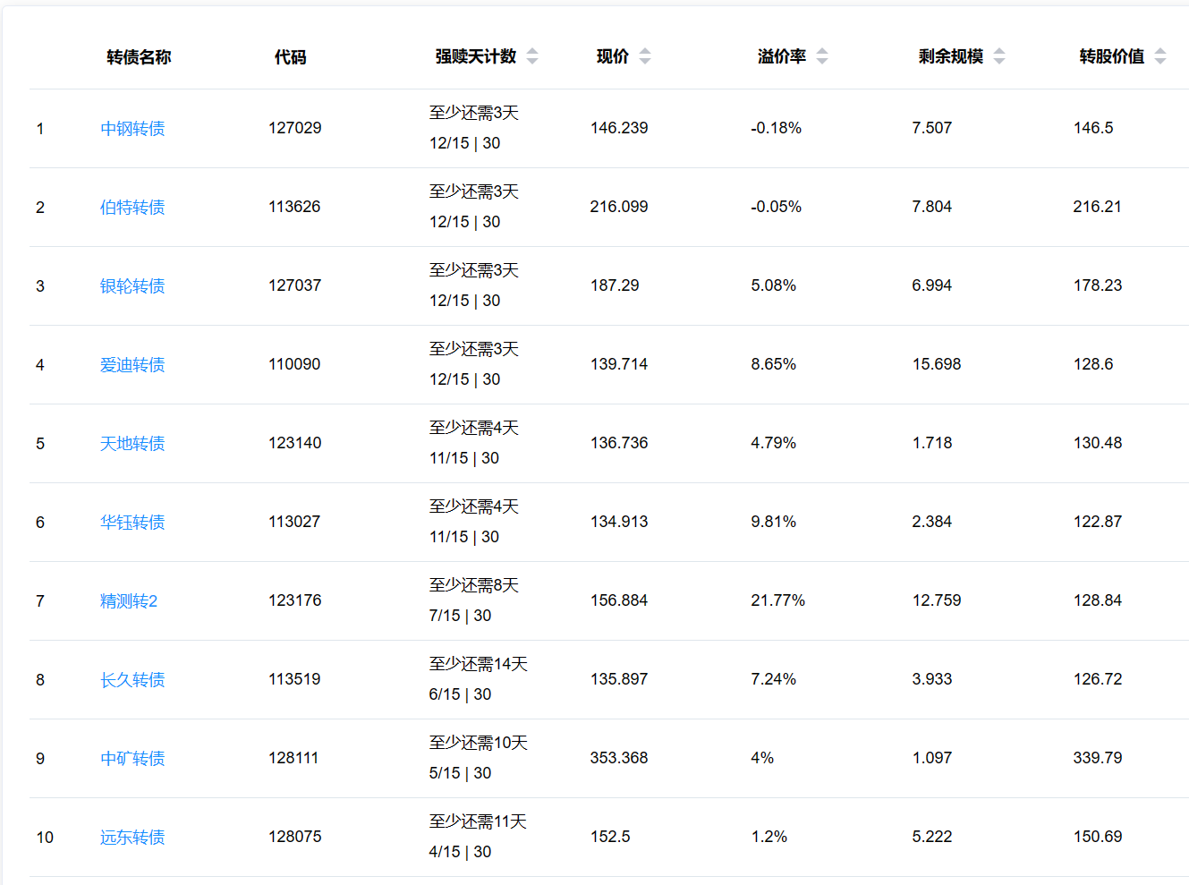1189x885 pixels.
Task: Click the 代码 column header
Action: point(290,57)
